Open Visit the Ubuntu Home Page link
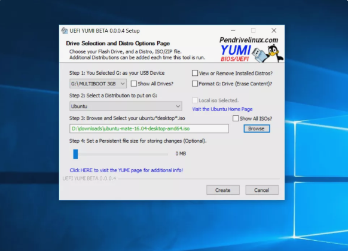This screenshot has width=348, height=251. (222, 109)
